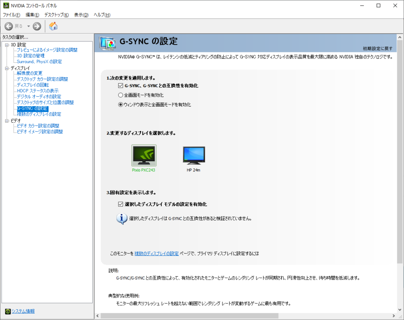Open プレビューによるイメージ設定の調整
Image resolution: width=404 pixels, height=320 pixels.
point(47,50)
